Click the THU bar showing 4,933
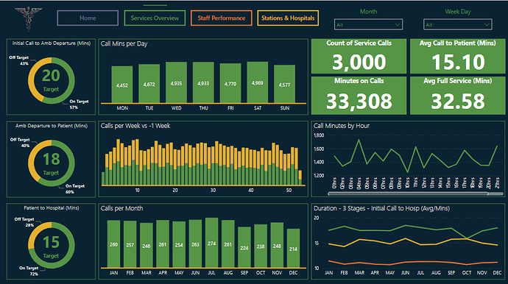Viewport: 508px width, 284px height. (203, 82)
